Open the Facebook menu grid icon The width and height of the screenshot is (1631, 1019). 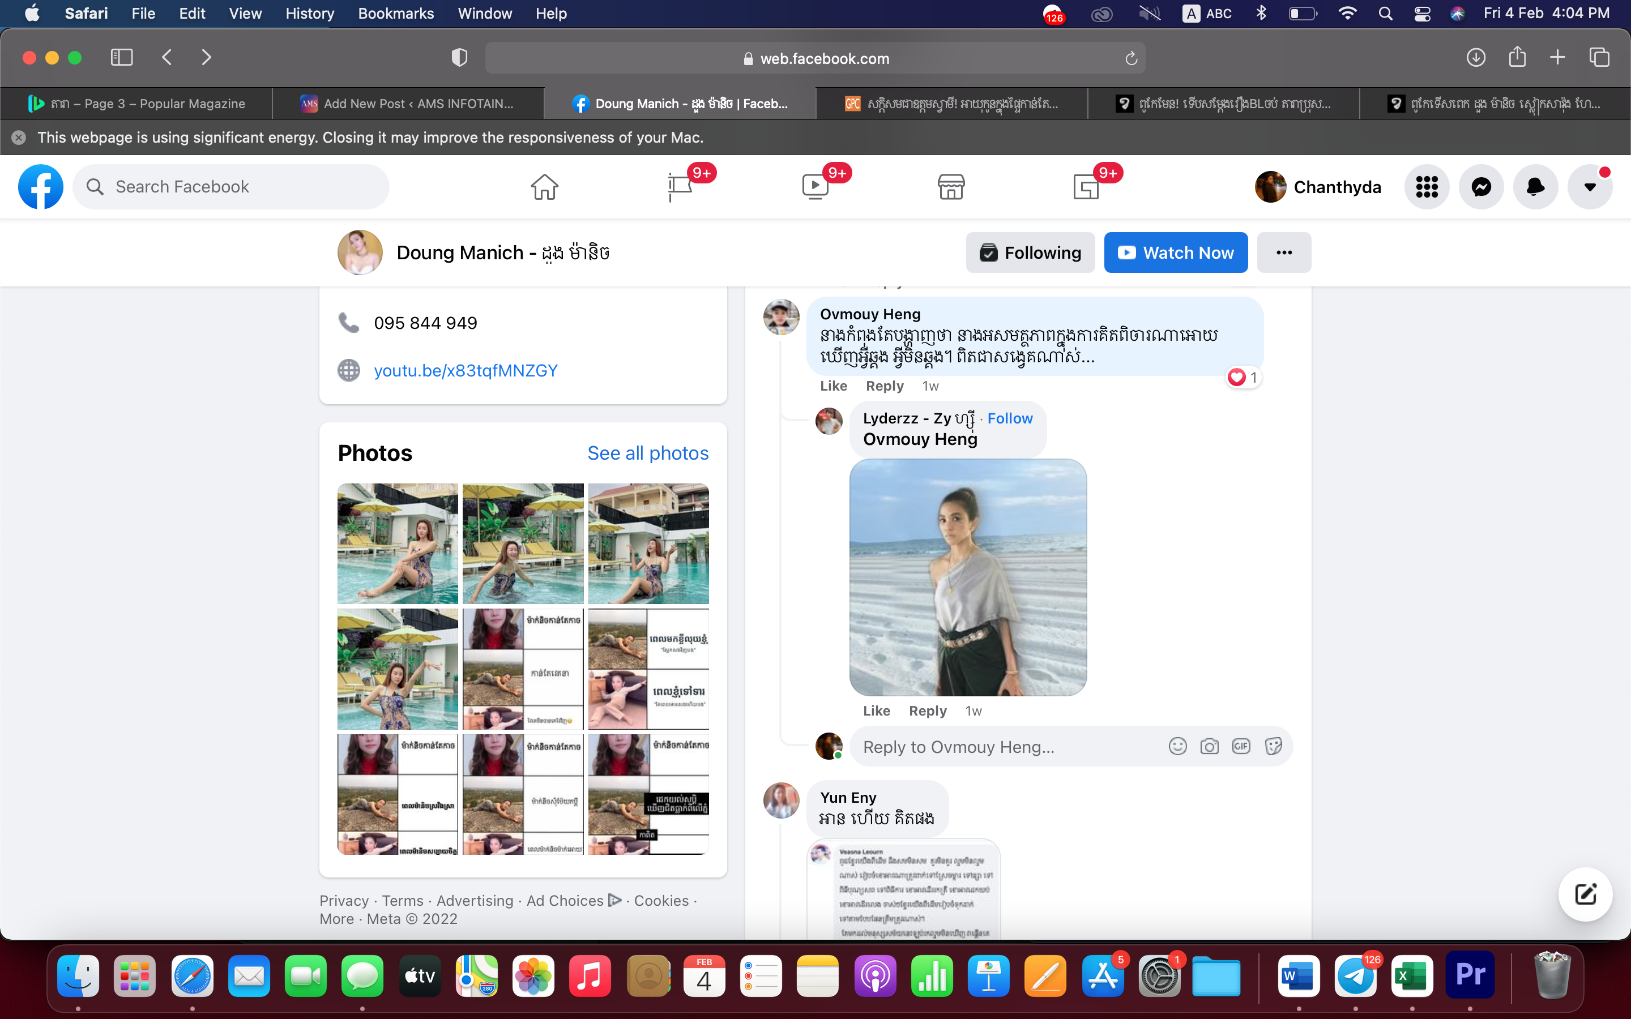1426,187
